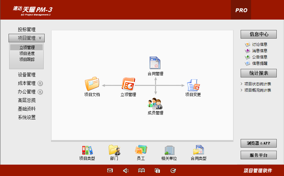The height and width of the screenshot is (176, 284).
Task: Click the 项目文档 folder icon
Action: pos(92,84)
